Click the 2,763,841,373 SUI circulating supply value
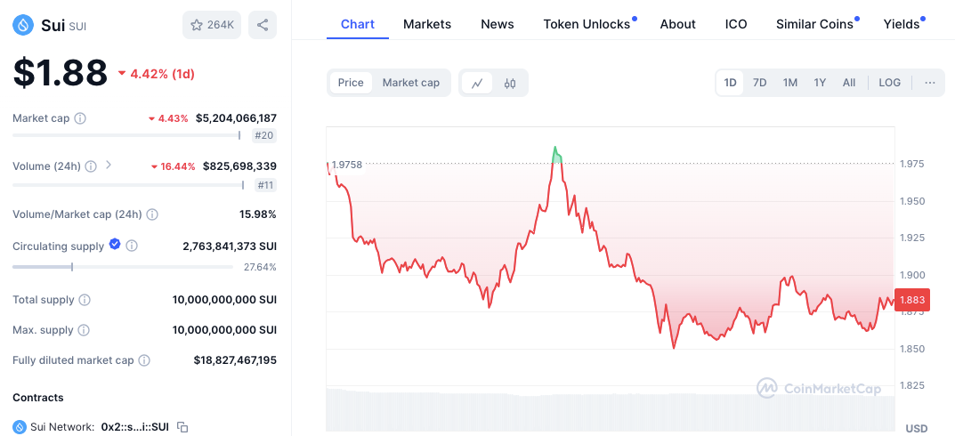The height and width of the screenshot is (436, 955). click(x=230, y=246)
